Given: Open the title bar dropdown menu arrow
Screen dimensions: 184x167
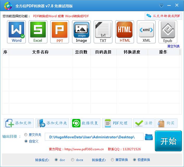Looking at the screenshot, I should pyautogui.click(x=162, y=5).
